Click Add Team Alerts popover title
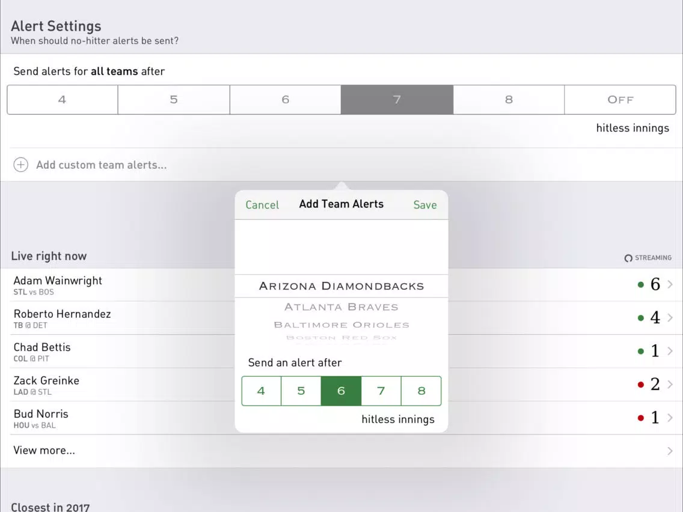Screen dimensions: 683x512 pyautogui.click(x=341, y=204)
